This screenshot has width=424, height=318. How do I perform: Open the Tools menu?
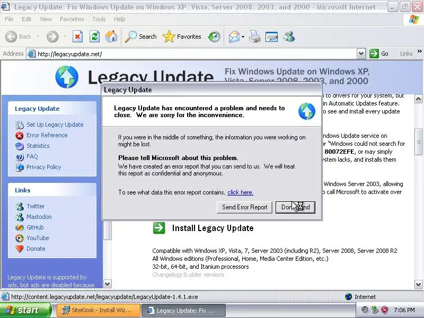pyautogui.click(x=99, y=19)
